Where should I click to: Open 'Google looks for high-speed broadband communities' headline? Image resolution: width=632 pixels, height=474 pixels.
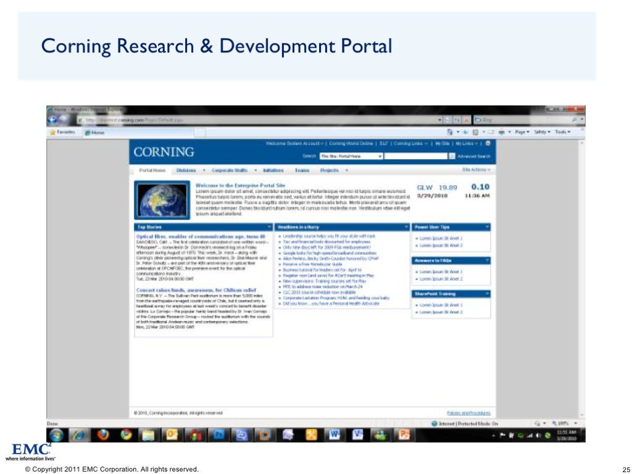click(330, 253)
